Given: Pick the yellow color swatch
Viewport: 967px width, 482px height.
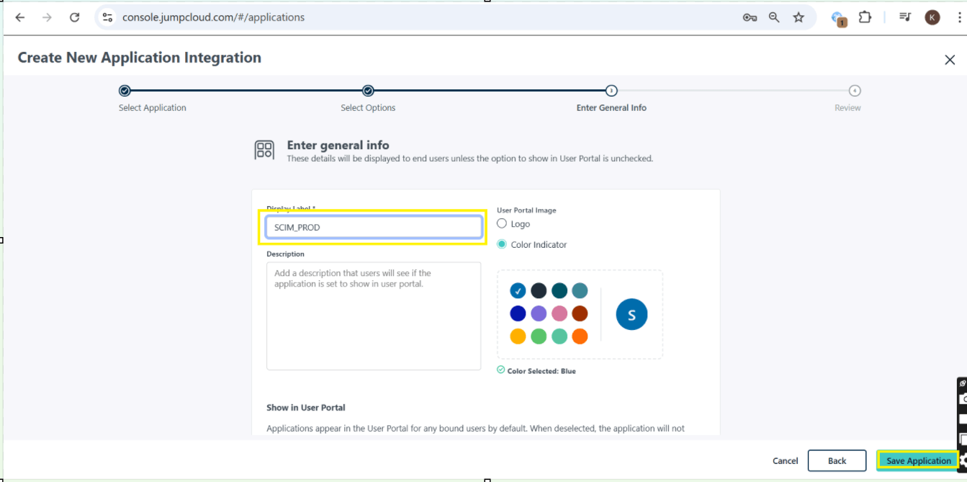Looking at the screenshot, I should [x=518, y=336].
